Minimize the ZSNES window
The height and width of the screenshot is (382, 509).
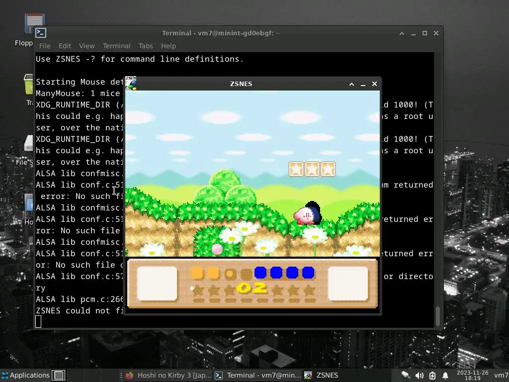363,84
